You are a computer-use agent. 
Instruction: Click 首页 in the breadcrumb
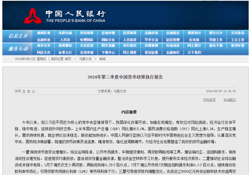68,59
